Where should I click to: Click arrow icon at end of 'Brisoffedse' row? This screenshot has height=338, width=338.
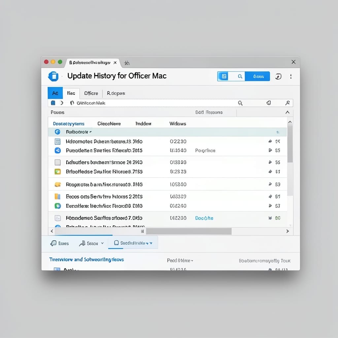tap(270, 172)
